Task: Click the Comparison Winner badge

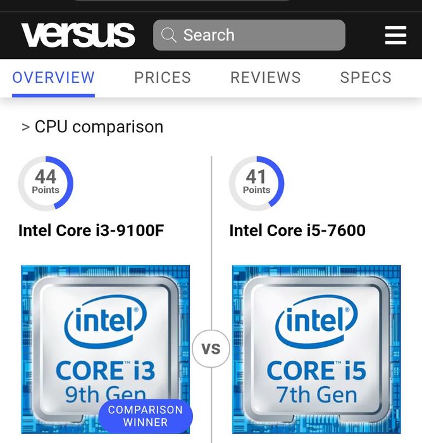Action: click(x=146, y=416)
